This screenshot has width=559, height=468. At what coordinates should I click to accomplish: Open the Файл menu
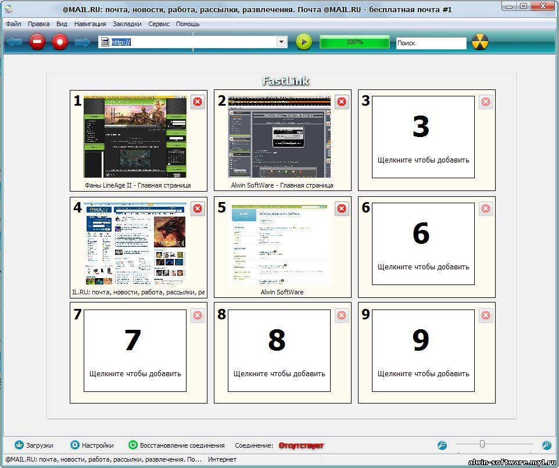(13, 24)
